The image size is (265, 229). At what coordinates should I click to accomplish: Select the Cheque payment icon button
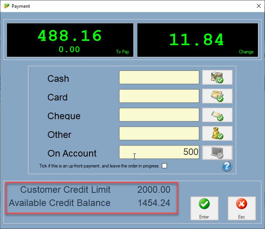point(217,115)
